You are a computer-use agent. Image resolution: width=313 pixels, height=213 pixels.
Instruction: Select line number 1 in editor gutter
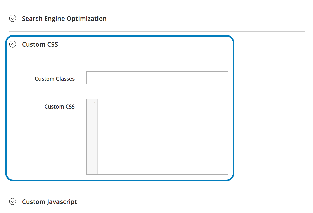click(95, 104)
